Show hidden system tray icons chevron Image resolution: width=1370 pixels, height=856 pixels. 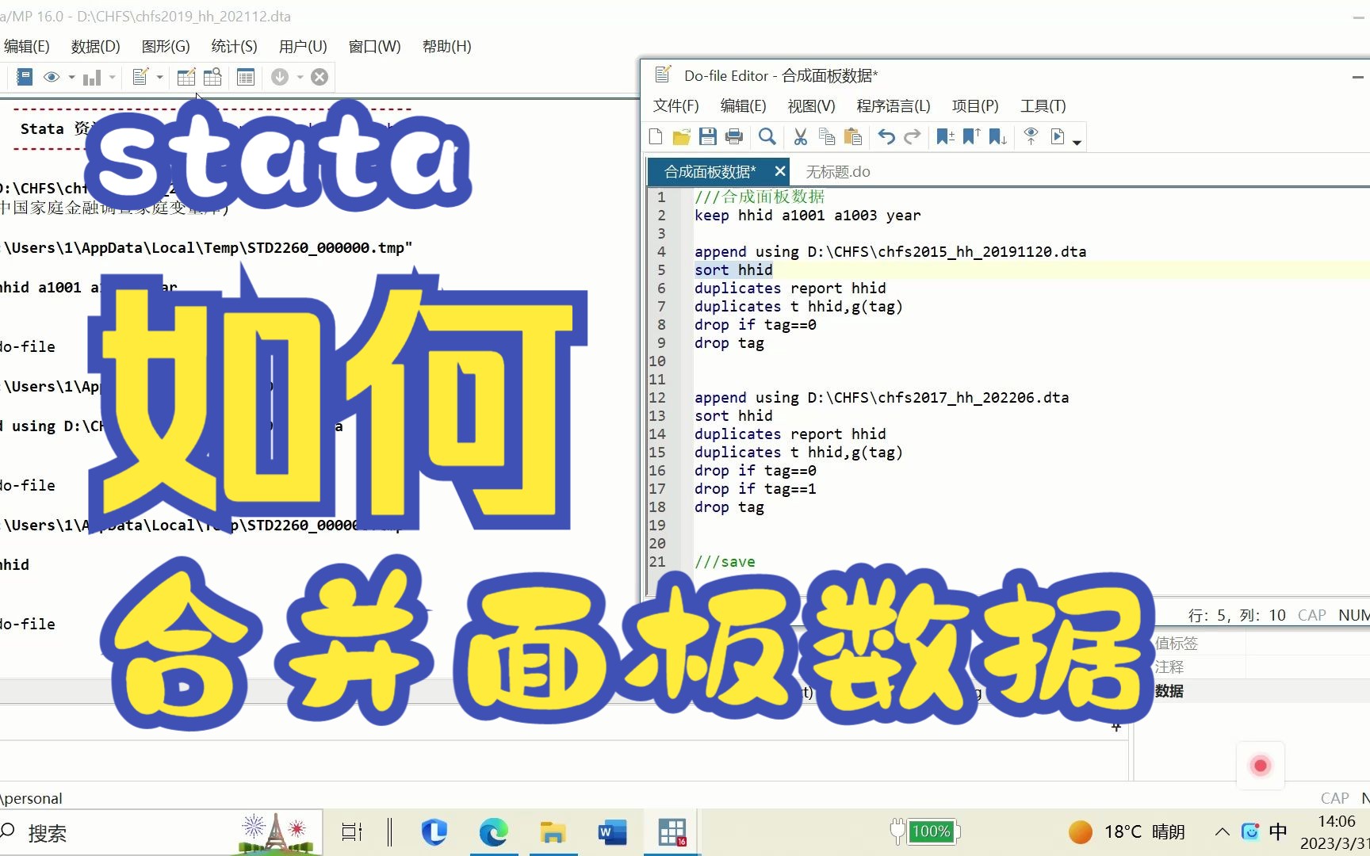(x=1222, y=831)
